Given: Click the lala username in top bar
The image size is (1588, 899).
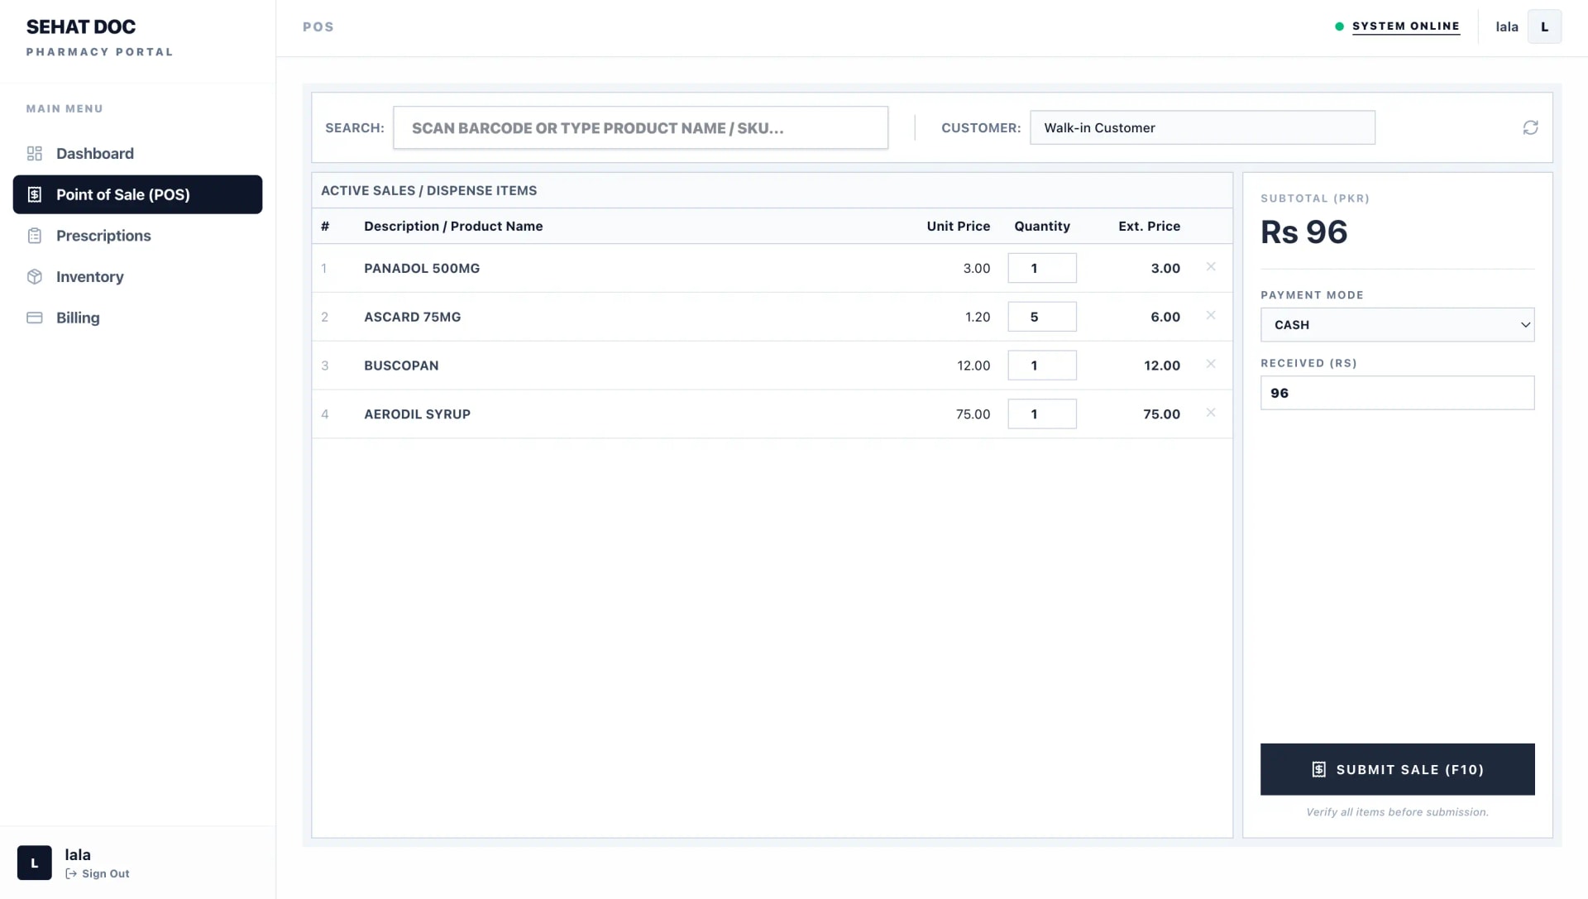Looking at the screenshot, I should pyautogui.click(x=1506, y=27).
